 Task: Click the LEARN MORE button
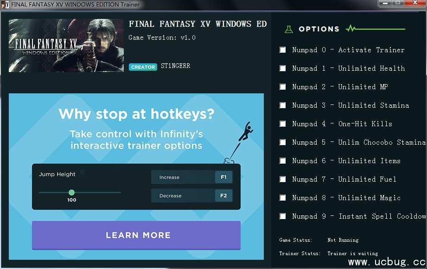[136, 235]
